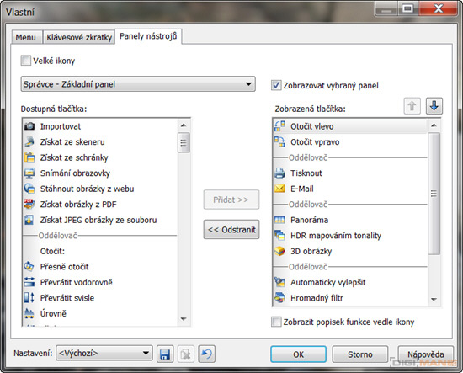Select the Panely nástrojů tab

pyautogui.click(x=148, y=36)
